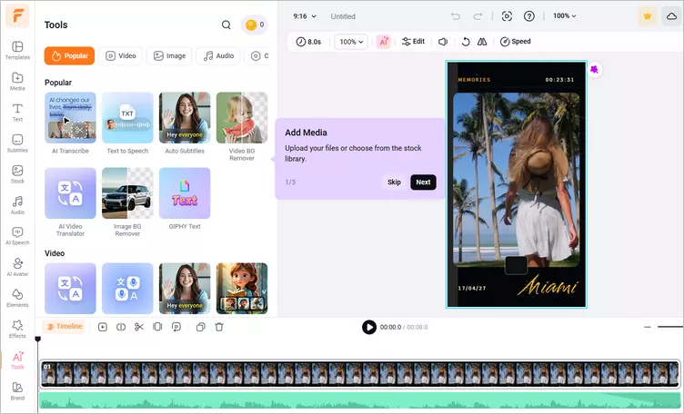This screenshot has height=414, width=684.
Task: Select the Image tab in Tools
Action: pos(169,55)
